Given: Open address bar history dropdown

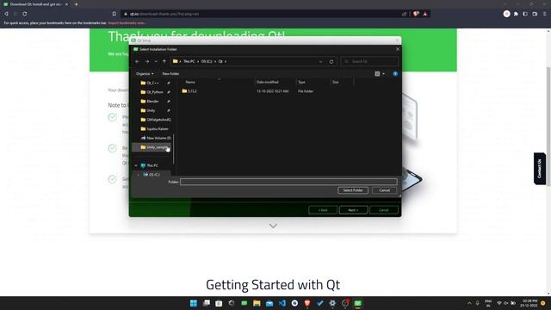Looking at the screenshot, I should coord(320,61).
